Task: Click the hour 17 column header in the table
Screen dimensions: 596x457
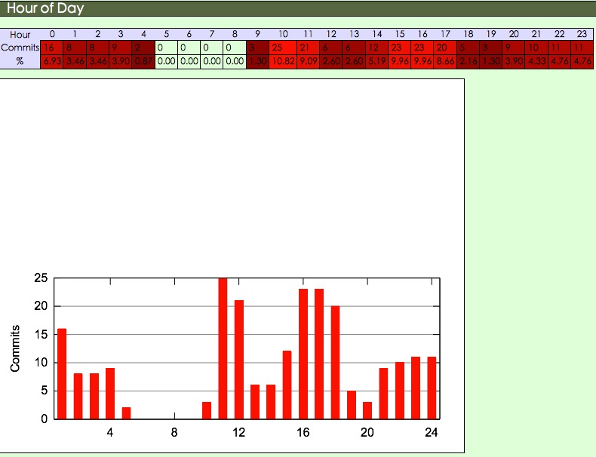Action: pyautogui.click(x=445, y=34)
